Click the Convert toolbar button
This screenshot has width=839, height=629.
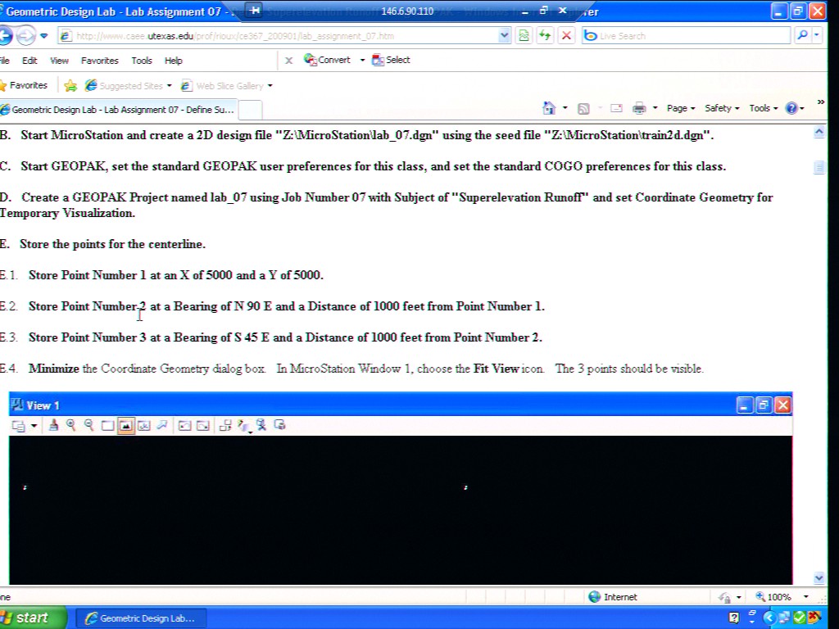point(327,60)
